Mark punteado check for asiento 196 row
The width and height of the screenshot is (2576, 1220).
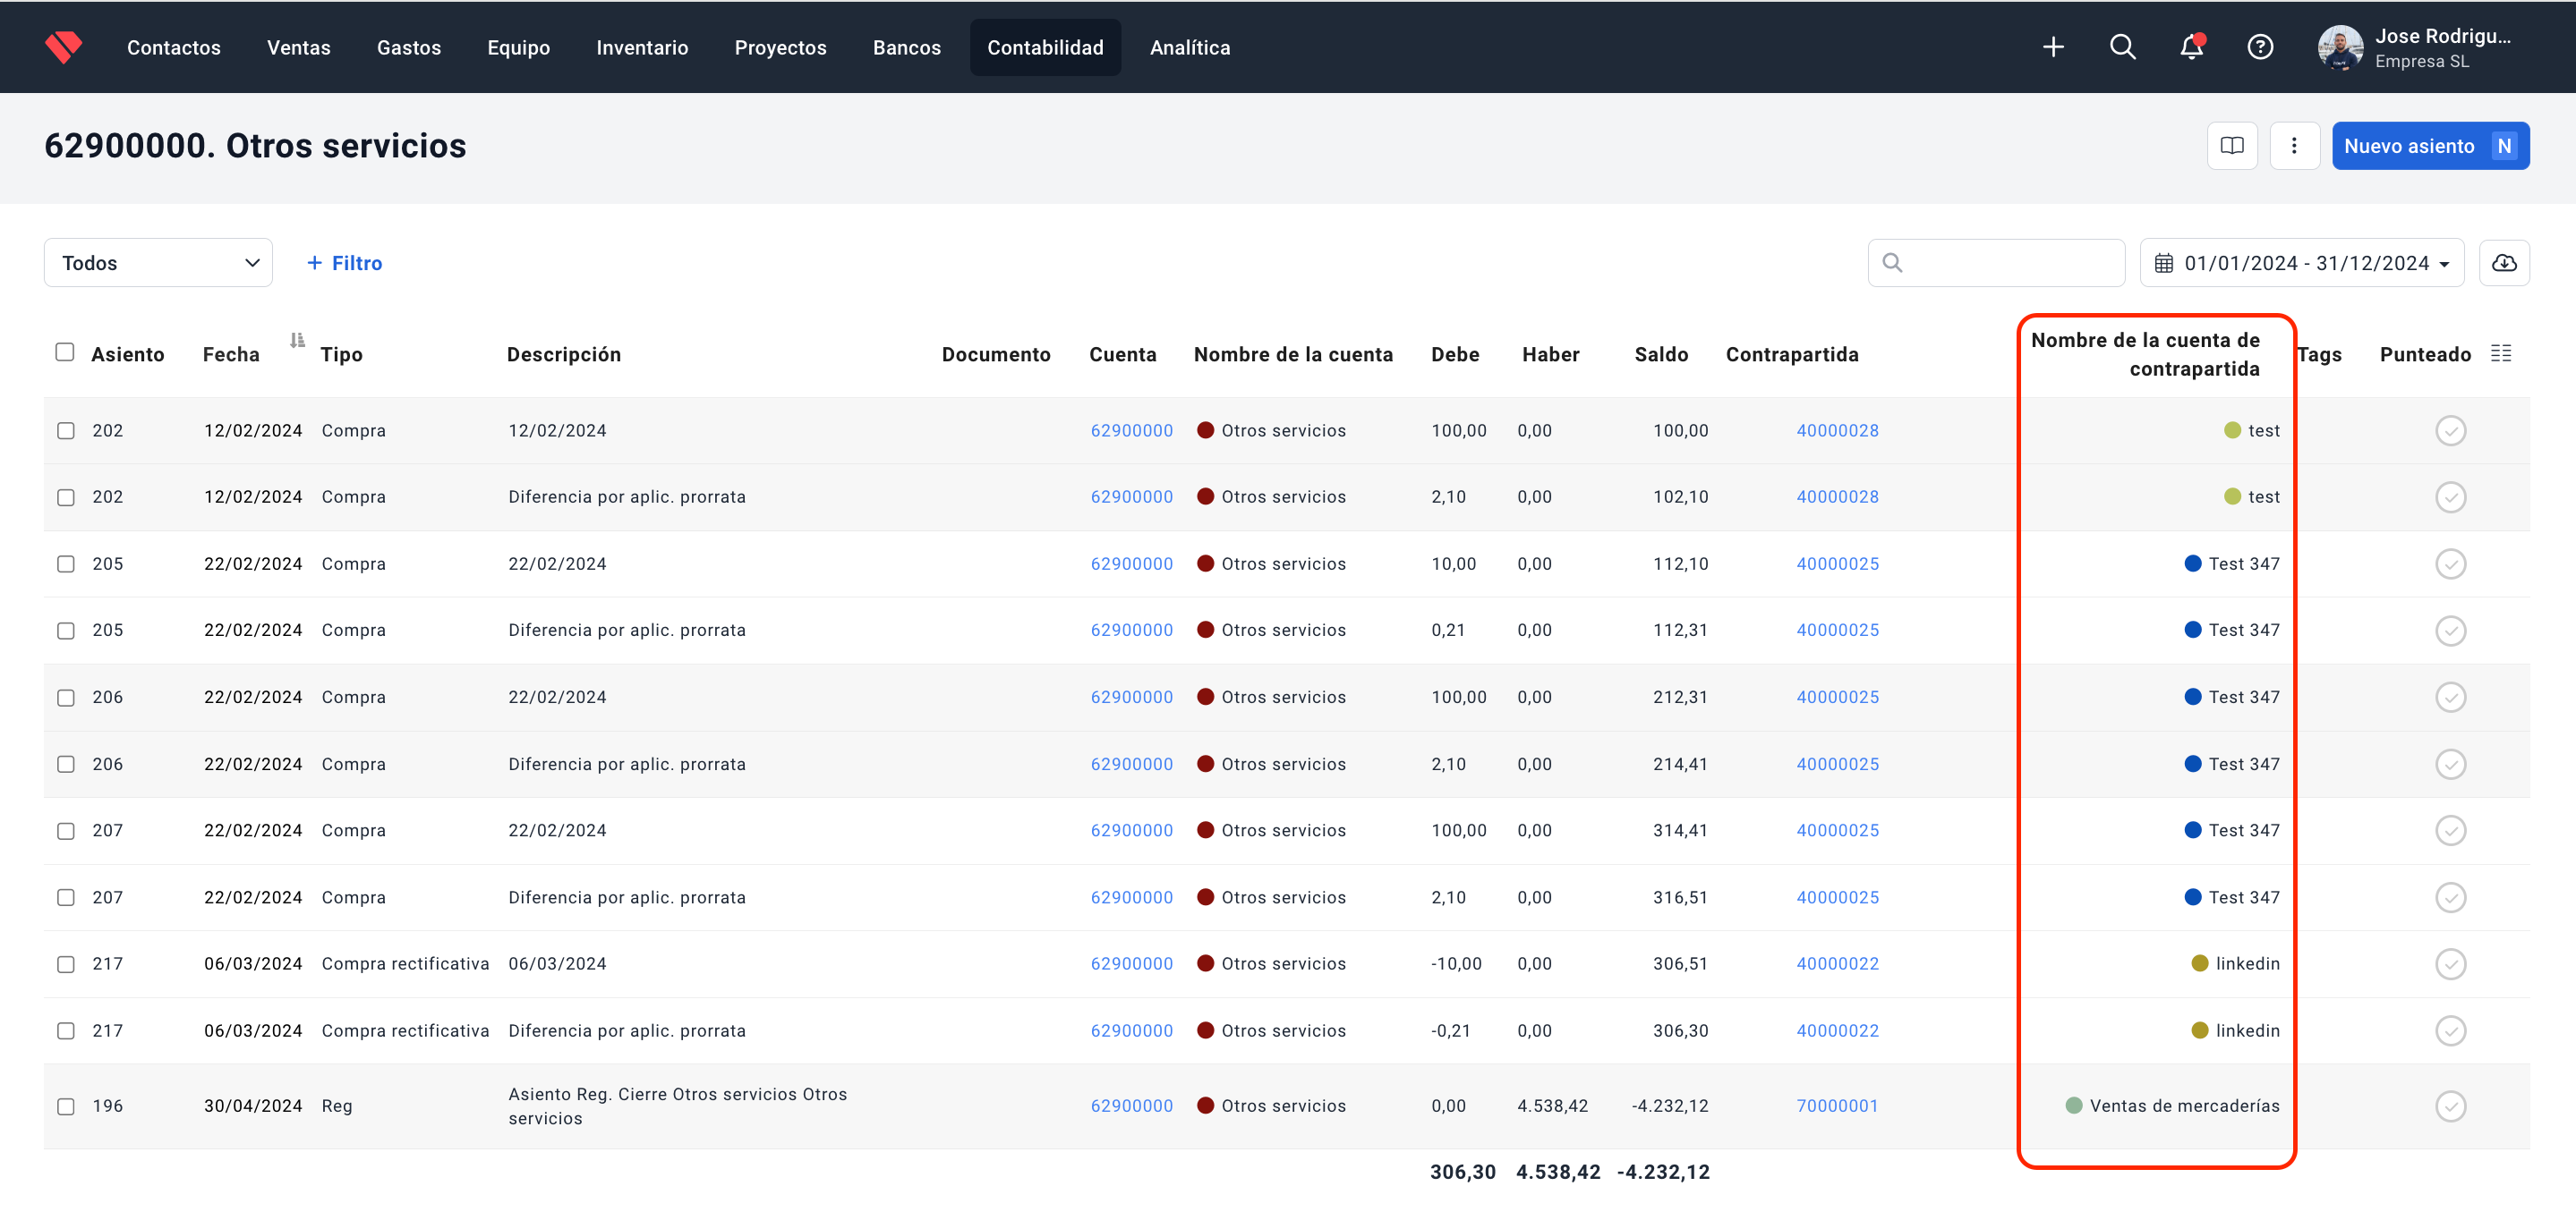click(x=2450, y=1106)
